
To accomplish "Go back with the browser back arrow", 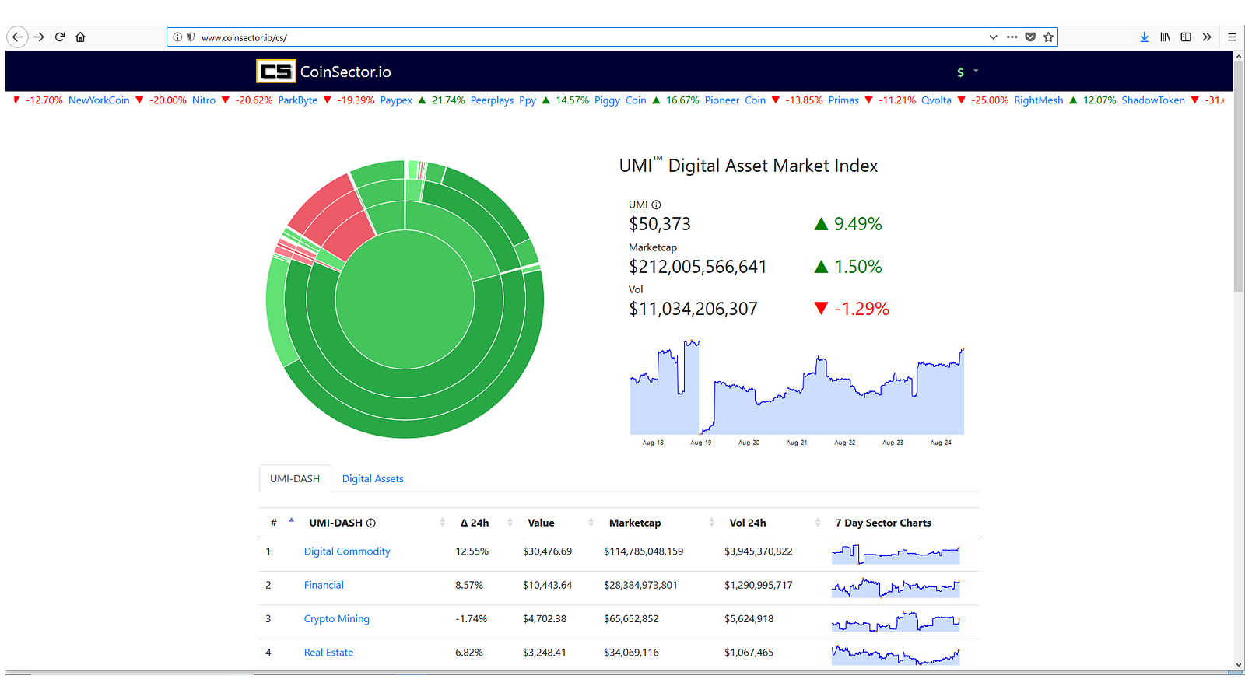I will coord(17,37).
